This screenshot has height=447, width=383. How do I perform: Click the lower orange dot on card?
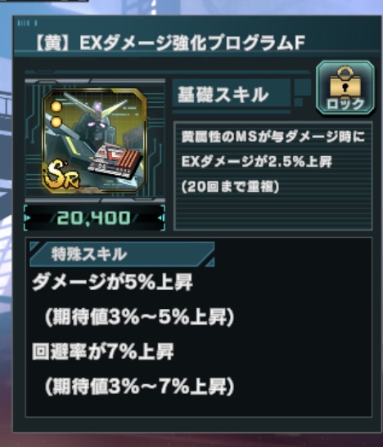pos(56,122)
